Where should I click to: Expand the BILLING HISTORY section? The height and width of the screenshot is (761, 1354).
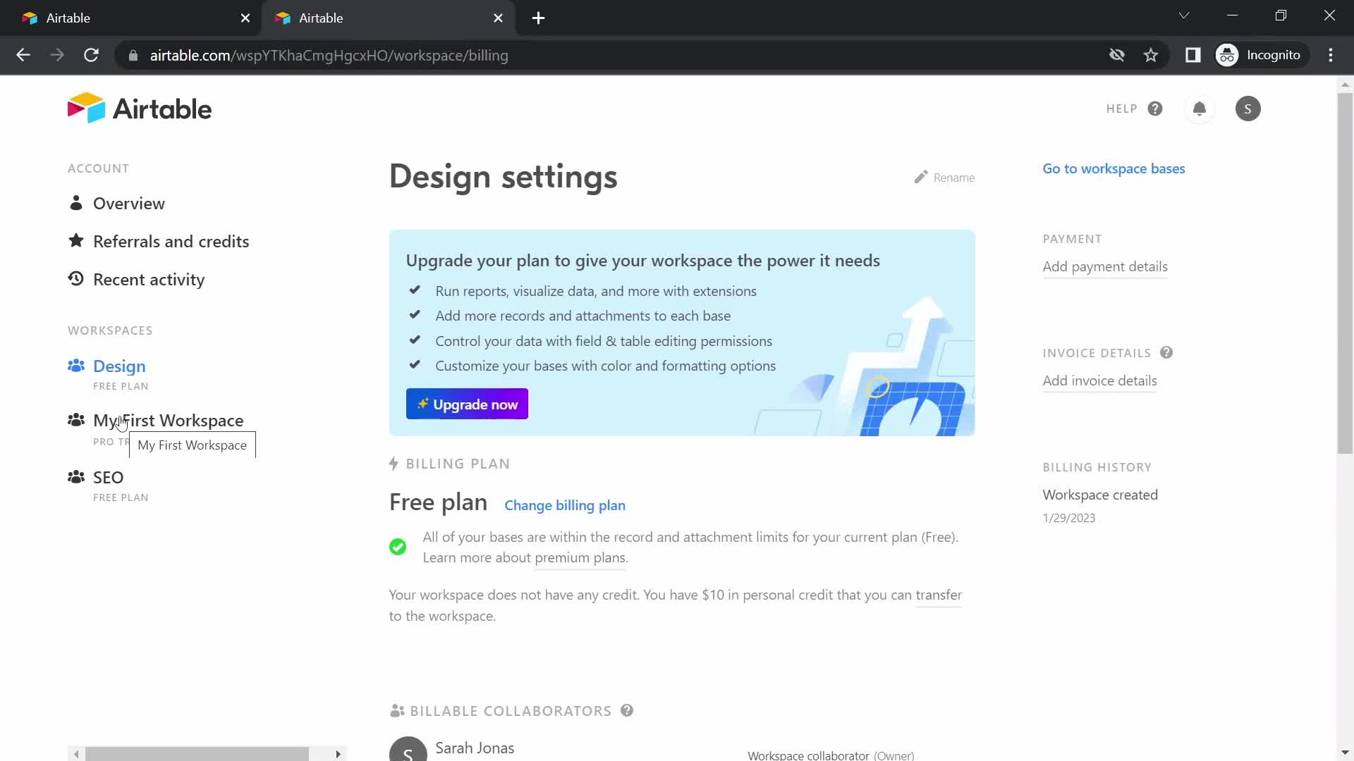[1098, 466]
